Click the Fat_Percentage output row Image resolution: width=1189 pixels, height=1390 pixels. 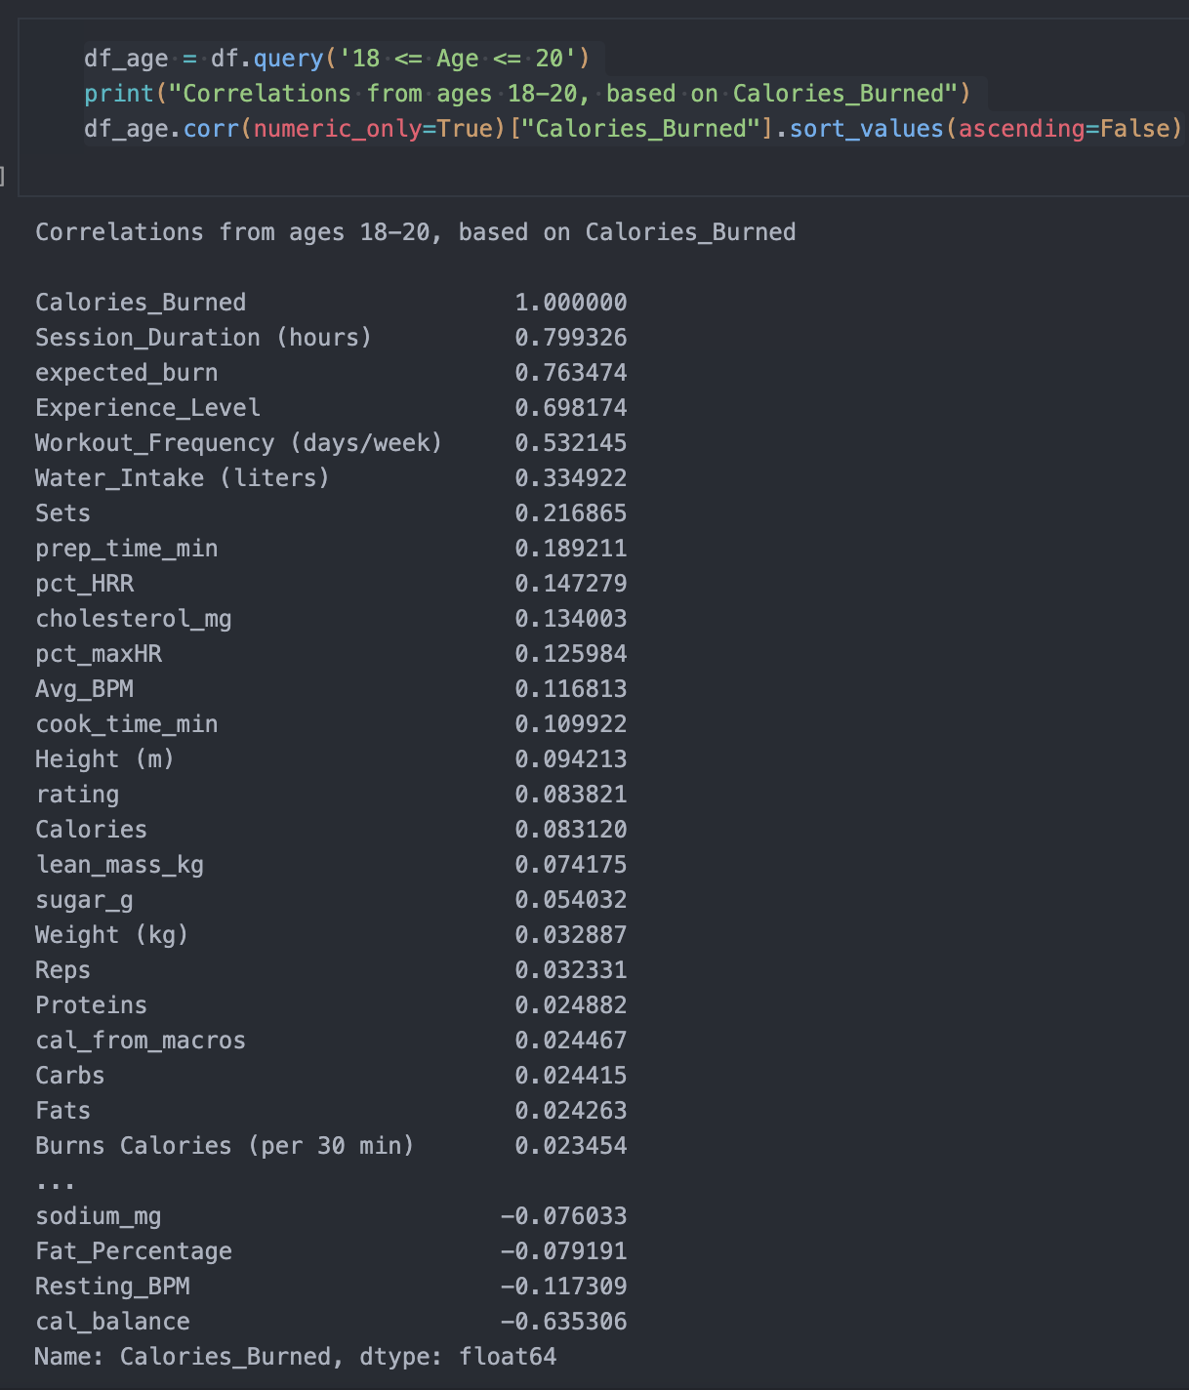click(134, 1251)
